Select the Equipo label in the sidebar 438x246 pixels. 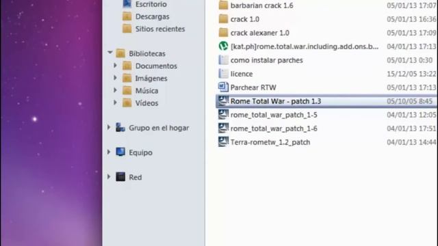pos(141,152)
